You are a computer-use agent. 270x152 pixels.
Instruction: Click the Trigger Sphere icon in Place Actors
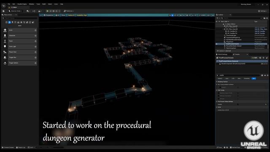5,63
